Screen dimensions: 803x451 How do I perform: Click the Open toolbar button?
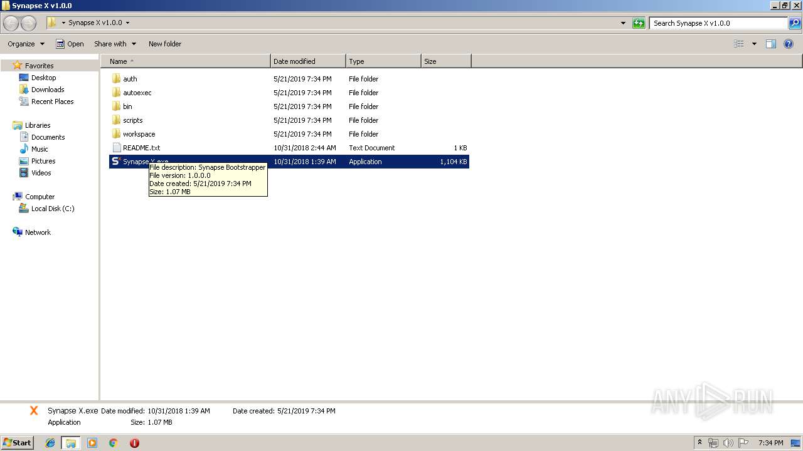(x=70, y=44)
